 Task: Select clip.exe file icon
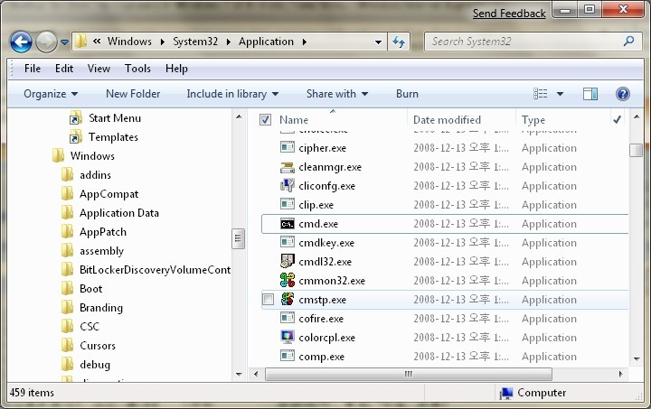[288, 204]
